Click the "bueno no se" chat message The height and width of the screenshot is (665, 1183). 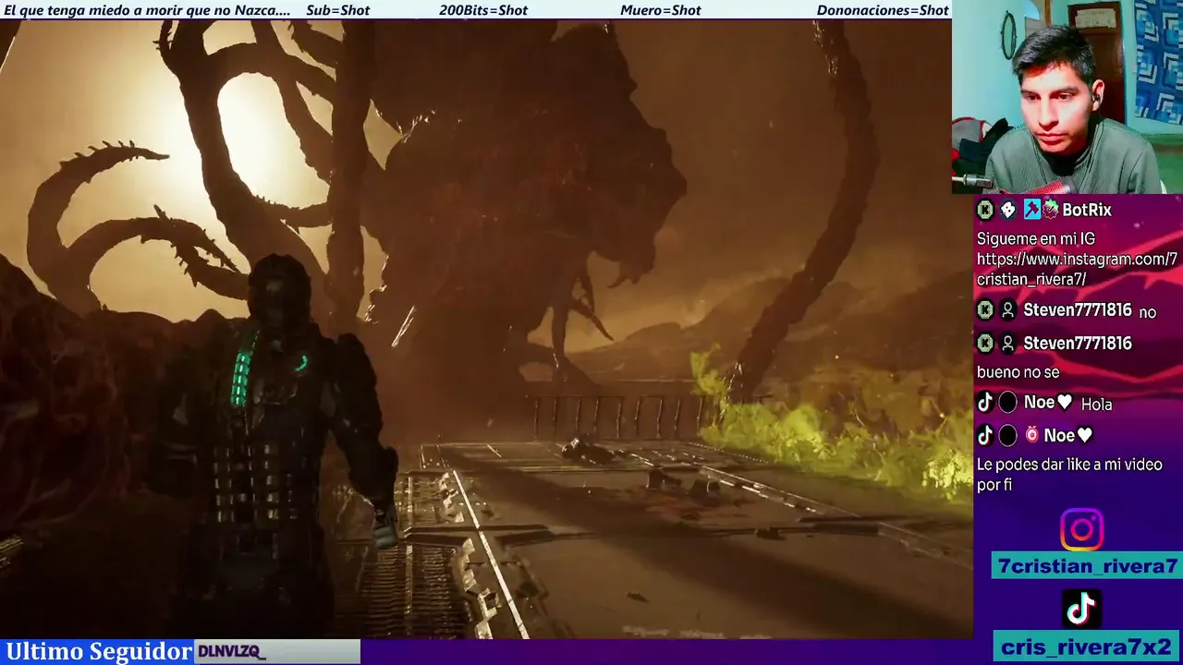tap(1018, 372)
